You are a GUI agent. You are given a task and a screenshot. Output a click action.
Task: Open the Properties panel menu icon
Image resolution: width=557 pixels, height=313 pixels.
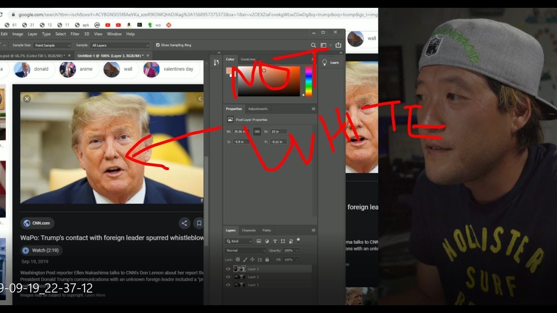pyautogui.click(x=313, y=109)
